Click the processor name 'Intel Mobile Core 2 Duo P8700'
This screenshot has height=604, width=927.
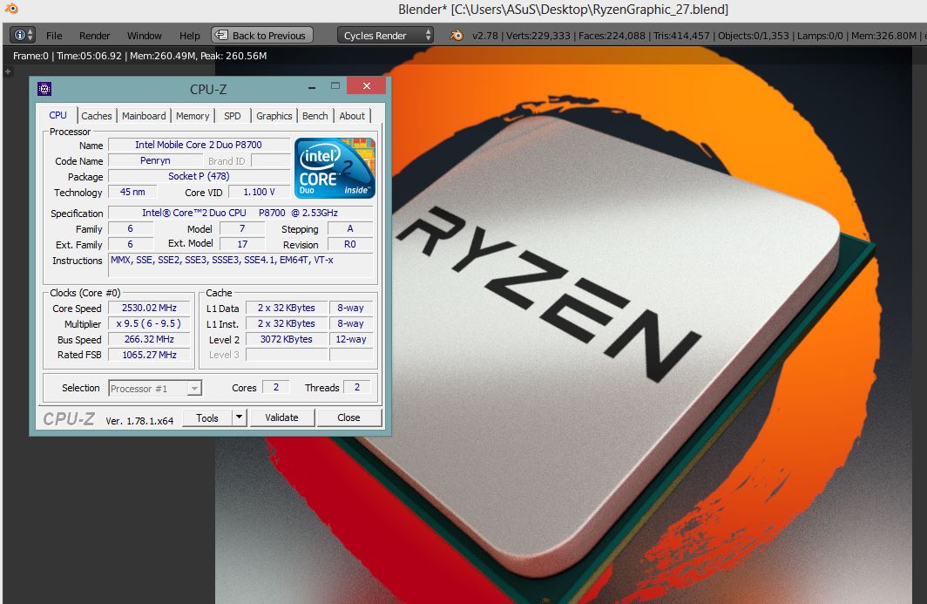pyautogui.click(x=199, y=145)
